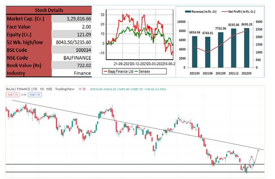
Task: Click the 202109 revenue bar
Action: coord(221,50)
